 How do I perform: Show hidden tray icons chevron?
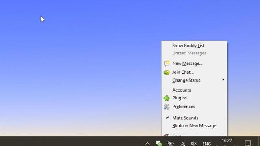click(147, 144)
